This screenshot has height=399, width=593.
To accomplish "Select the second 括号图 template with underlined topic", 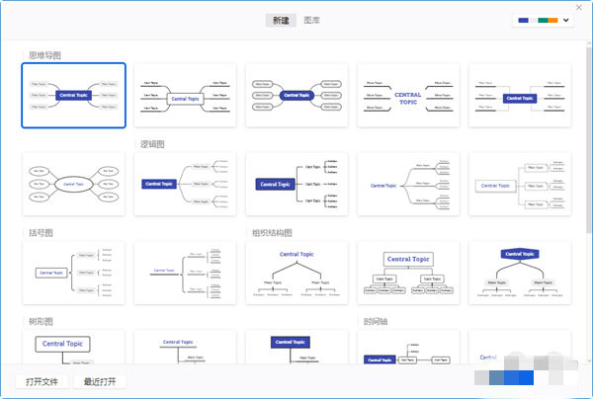I will (x=186, y=272).
